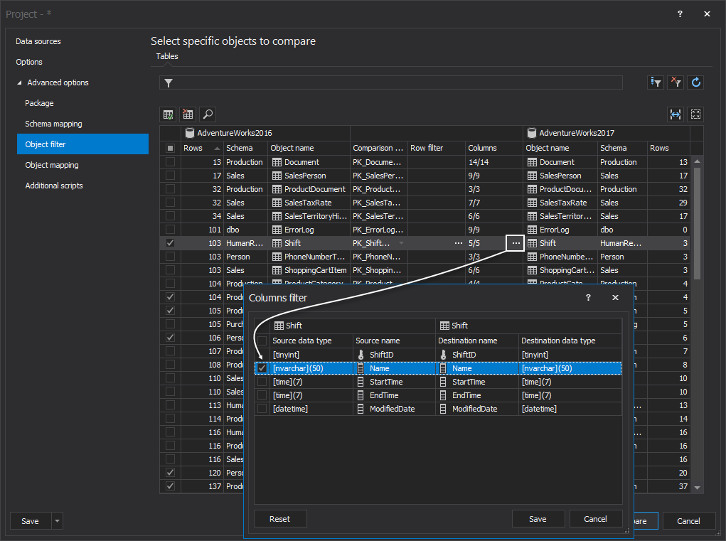The height and width of the screenshot is (541, 726).
Task: Check the StartTime column checkbox
Action: point(262,382)
